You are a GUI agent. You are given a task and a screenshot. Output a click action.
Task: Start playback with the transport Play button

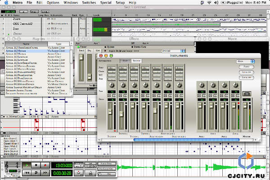tap(27, 165)
